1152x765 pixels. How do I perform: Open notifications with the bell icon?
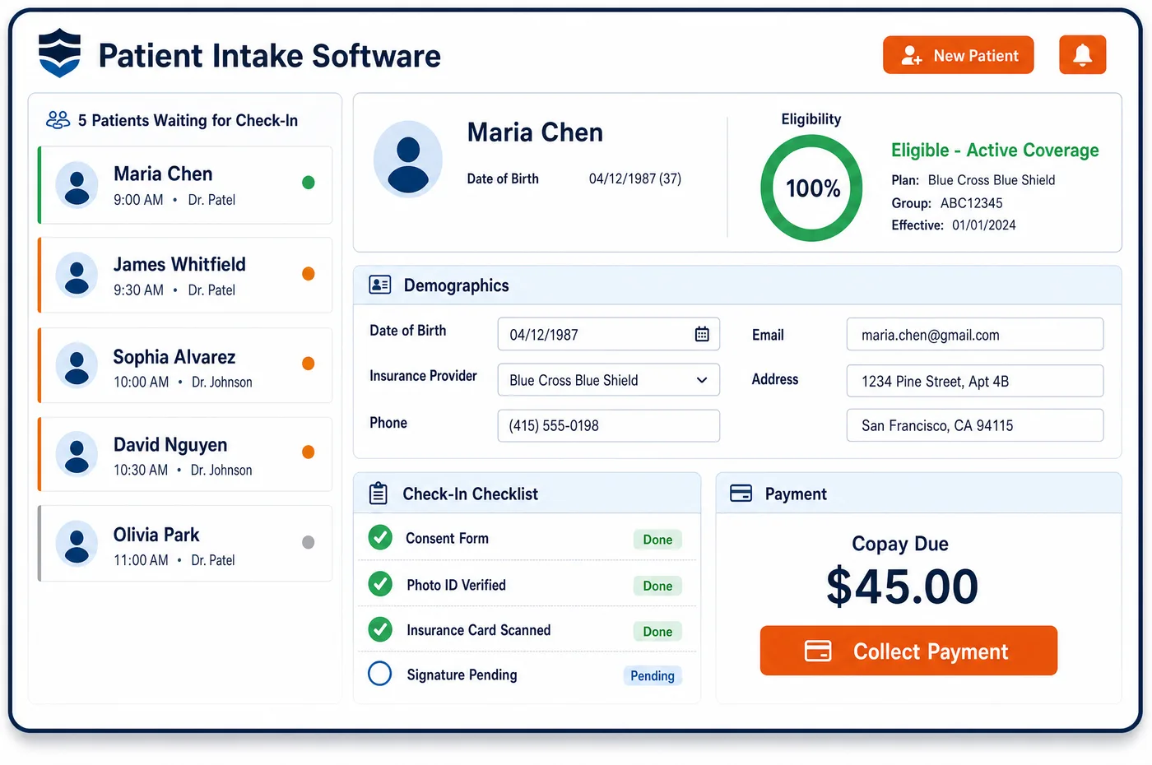tap(1082, 55)
